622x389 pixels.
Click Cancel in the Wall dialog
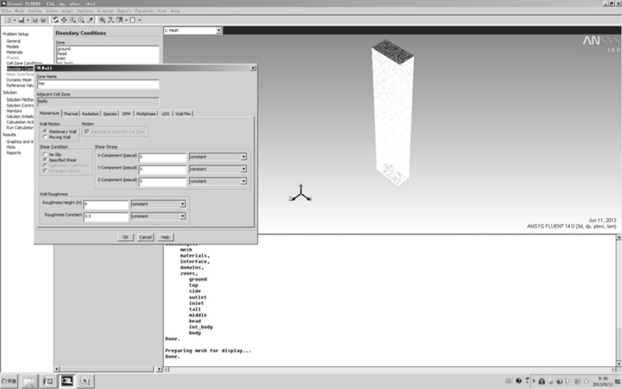click(145, 237)
